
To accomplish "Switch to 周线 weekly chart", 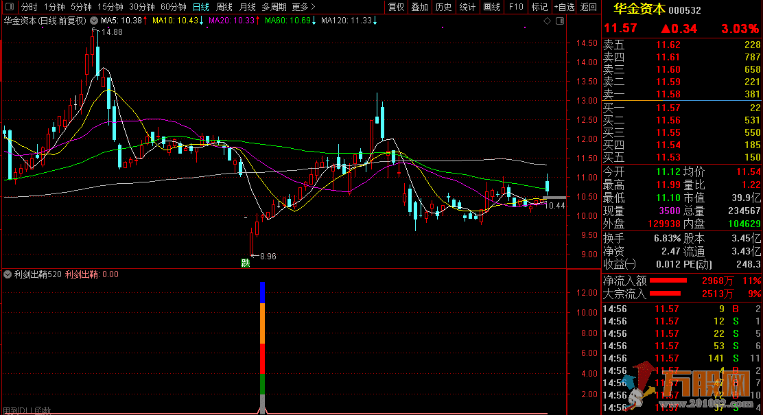I will click(x=224, y=7).
